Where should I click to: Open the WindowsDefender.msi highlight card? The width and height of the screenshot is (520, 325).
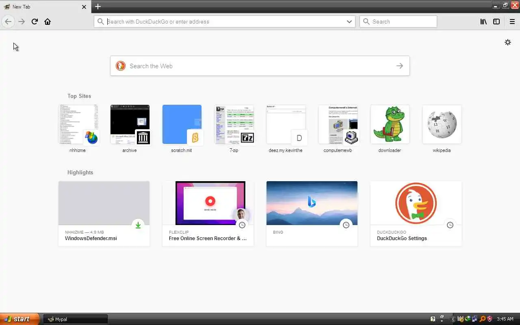(x=104, y=214)
